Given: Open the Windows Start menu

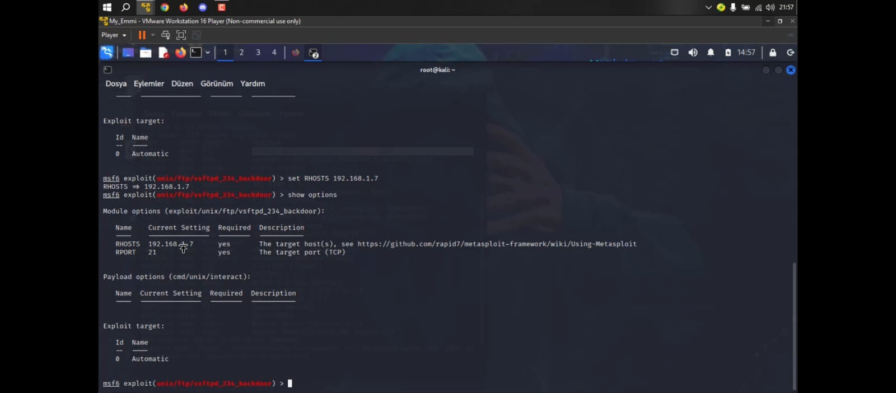Looking at the screenshot, I should (107, 7).
